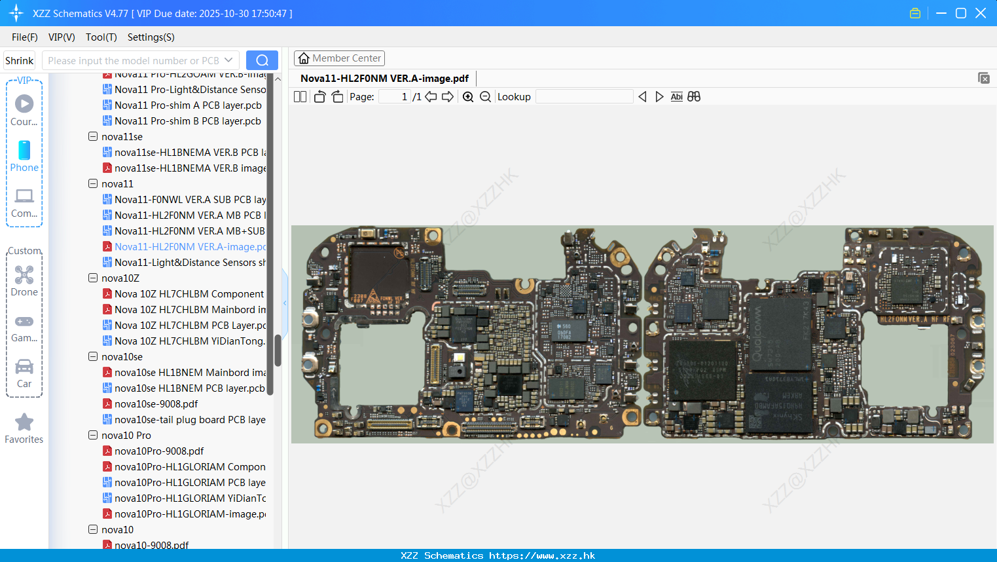Go to next page arrow
Image resolution: width=997 pixels, height=562 pixels.
pos(448,97)
